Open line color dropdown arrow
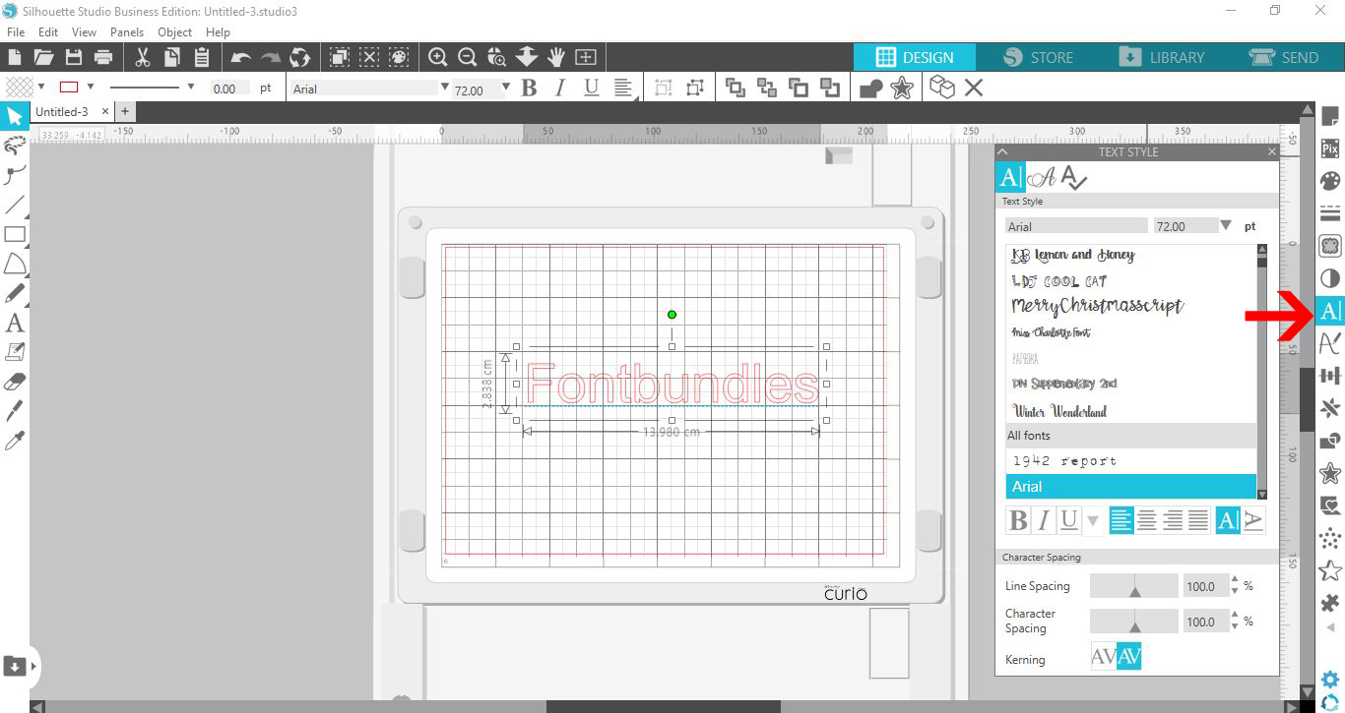 pyautogui.click(x=91, y=87)
